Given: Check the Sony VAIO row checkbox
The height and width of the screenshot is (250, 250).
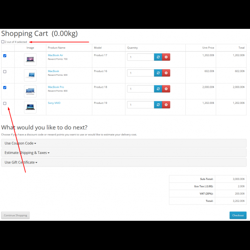Looking at the screenshot, I should [5, 103].
